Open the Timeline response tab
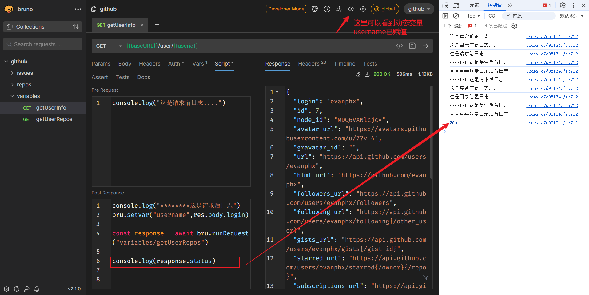 pos(344,64)
